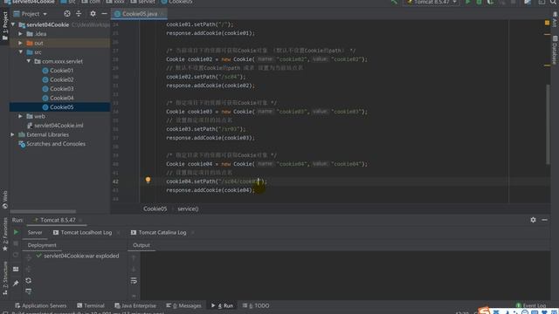Hide the Project tool window
559x314 pixels.
click(104, 14)
